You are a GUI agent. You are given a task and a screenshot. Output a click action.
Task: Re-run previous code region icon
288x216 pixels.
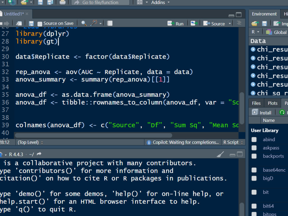click(194, 23)
